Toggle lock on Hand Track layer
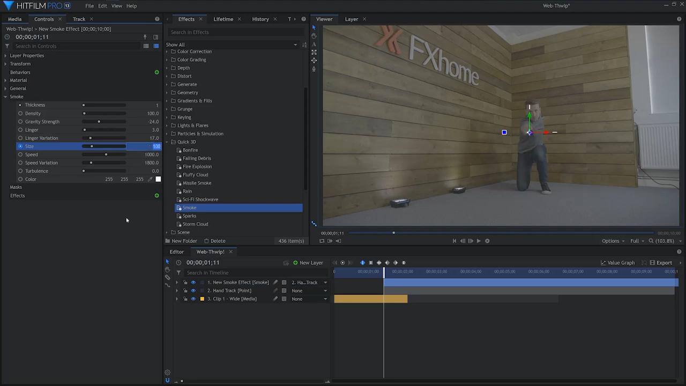Screen dimensions: 686x386 pos(185,291)
